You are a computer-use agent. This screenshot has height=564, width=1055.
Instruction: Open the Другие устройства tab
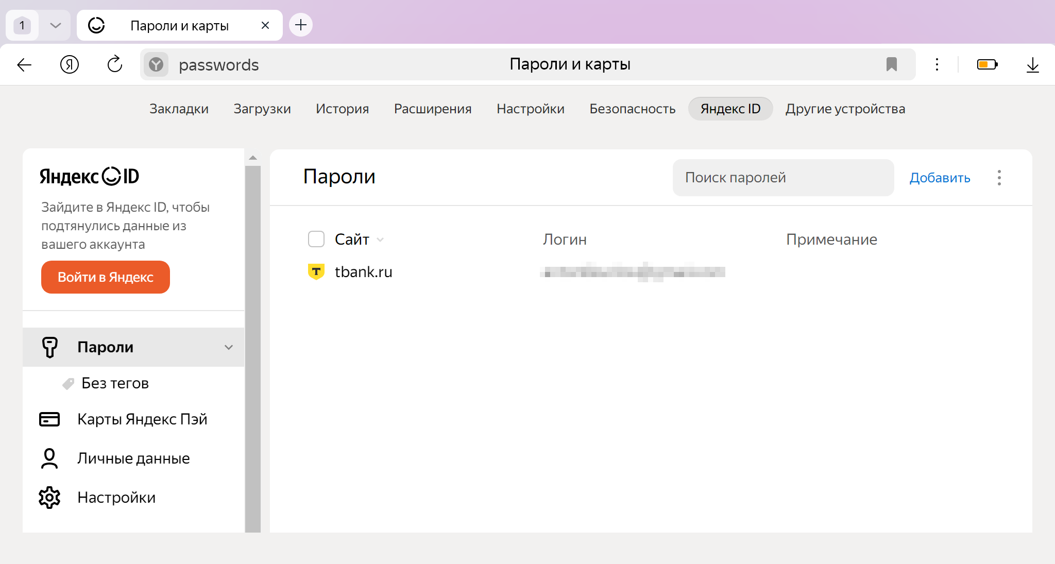pos(845,109)
